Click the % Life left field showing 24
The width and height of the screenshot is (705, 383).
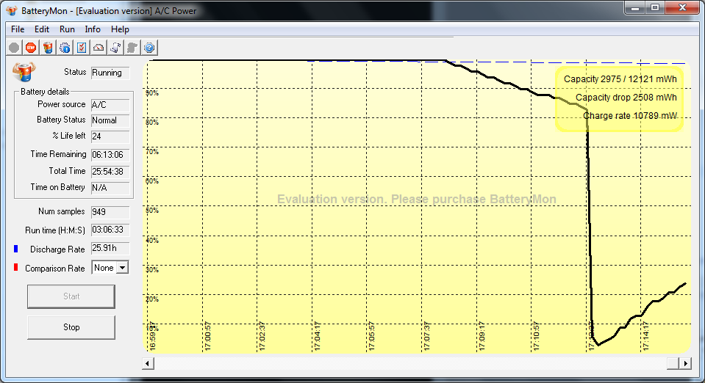[x=110, y=136]
